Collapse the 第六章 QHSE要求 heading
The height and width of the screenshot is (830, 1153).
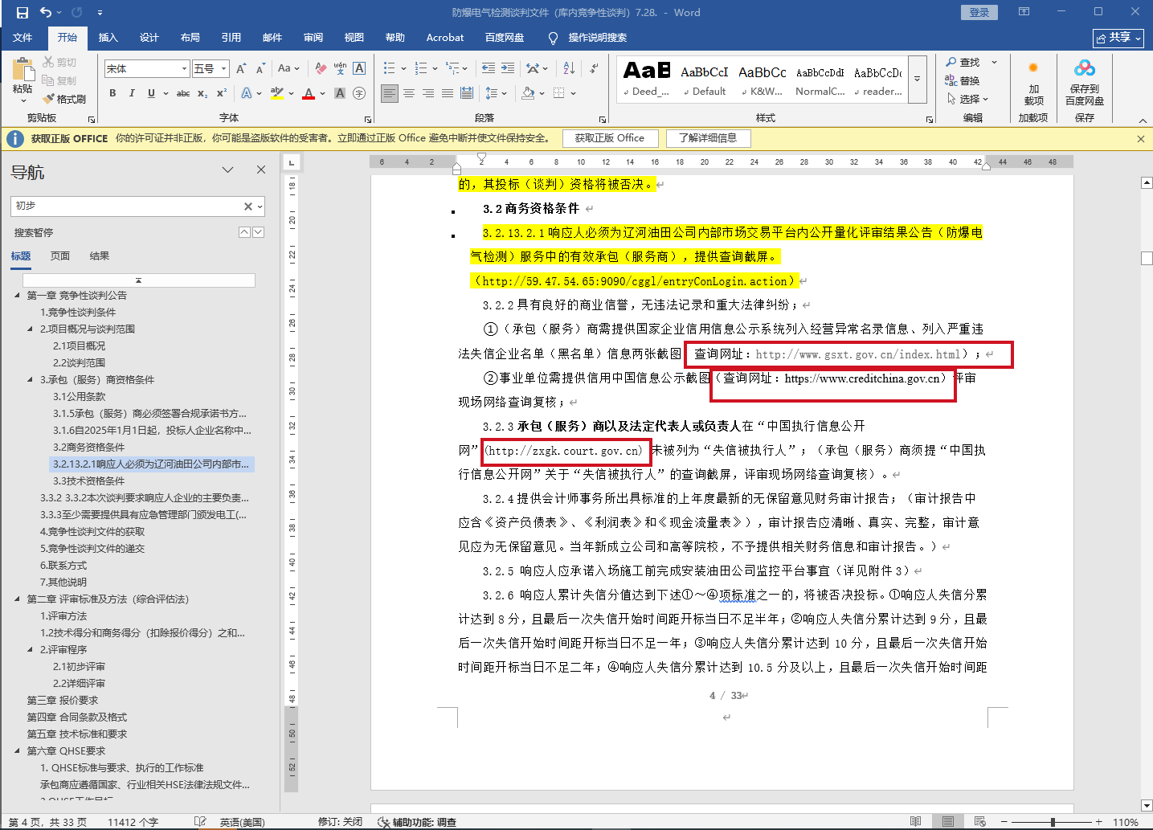coord(18,750)
